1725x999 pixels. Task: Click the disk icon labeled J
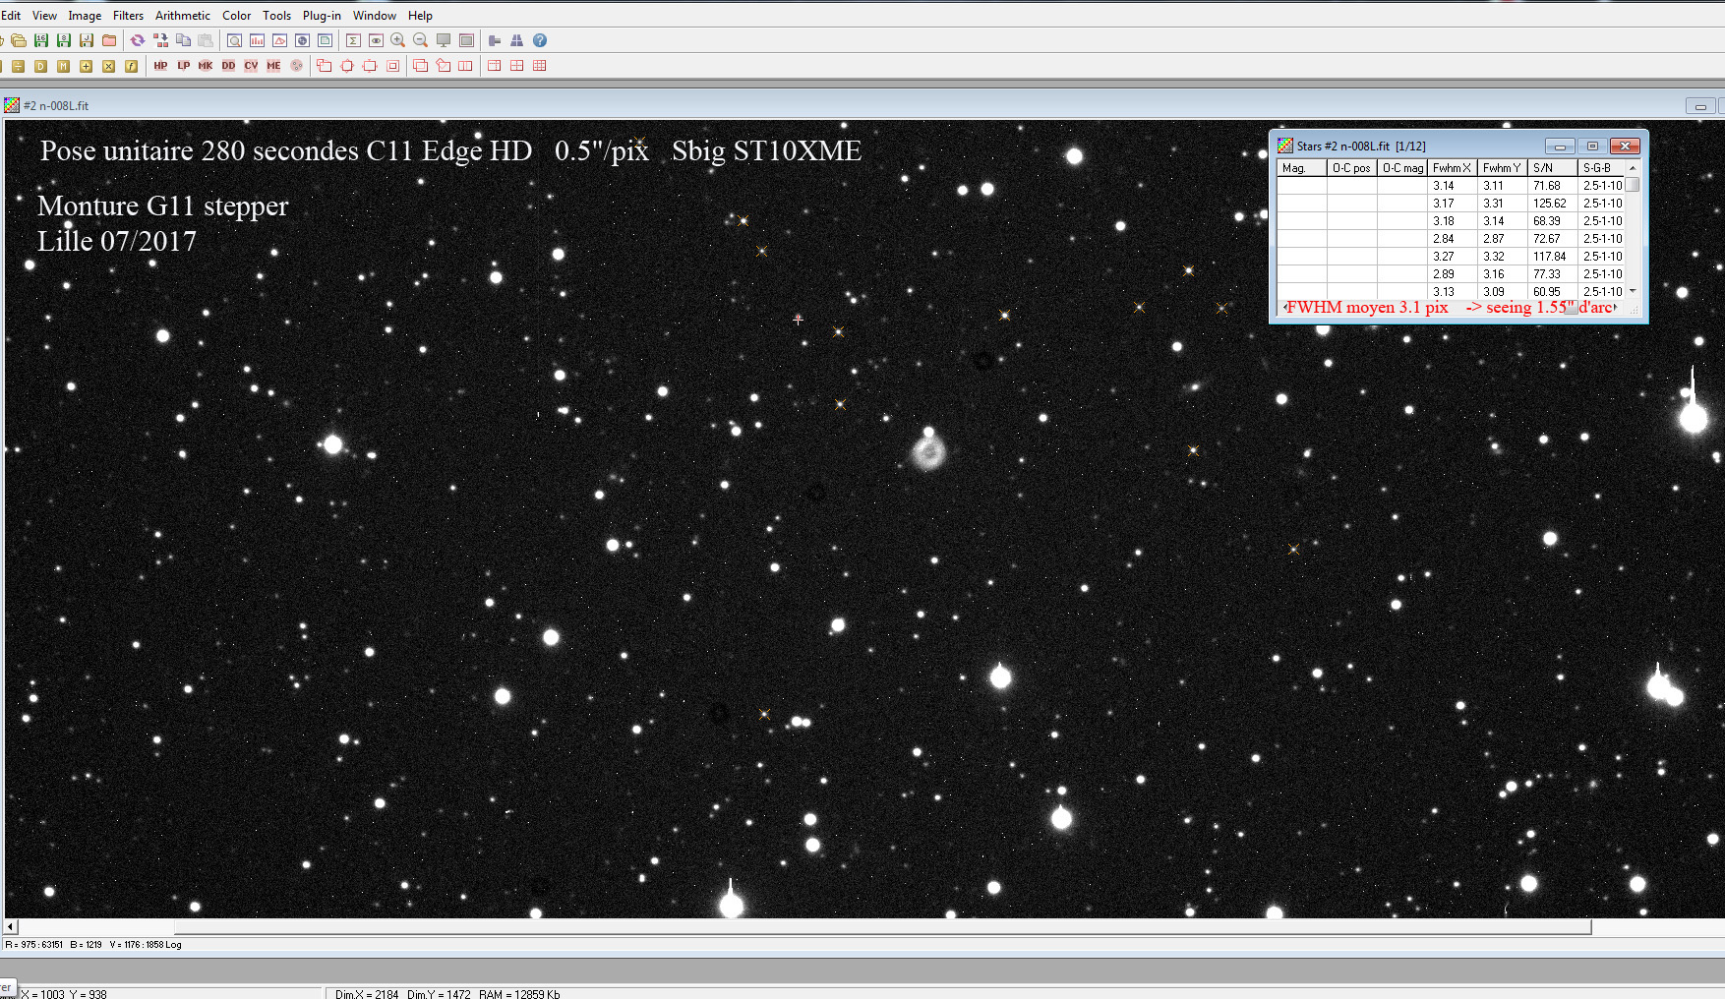click(x=87, y=40)
